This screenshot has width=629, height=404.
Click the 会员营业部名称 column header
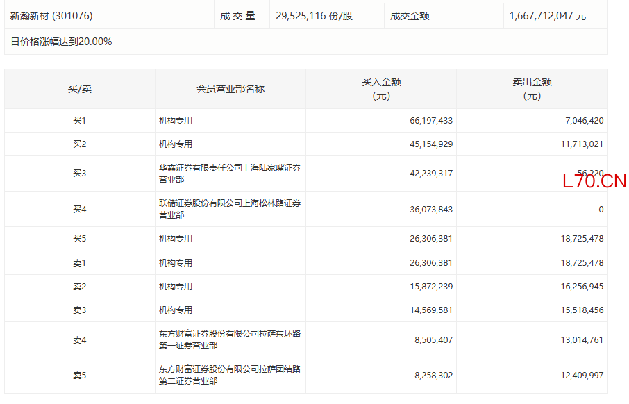pyautogui.click(x=230, y=89)
